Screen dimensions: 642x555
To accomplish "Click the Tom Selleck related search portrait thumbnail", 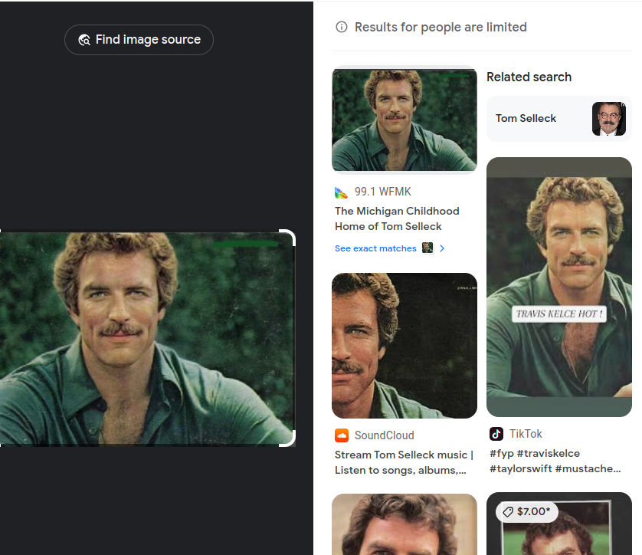I will click(609, 119).
